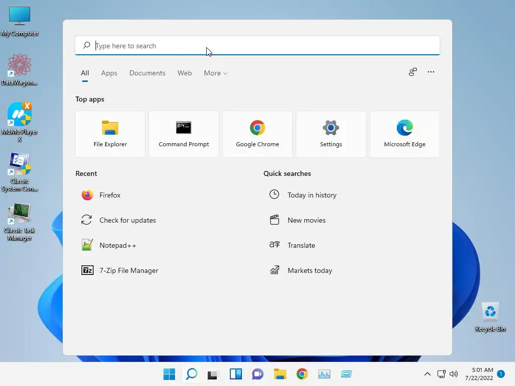515x386 pixels.
Task: Open Notepad++ from Recent list
Action: click(109, 245)
